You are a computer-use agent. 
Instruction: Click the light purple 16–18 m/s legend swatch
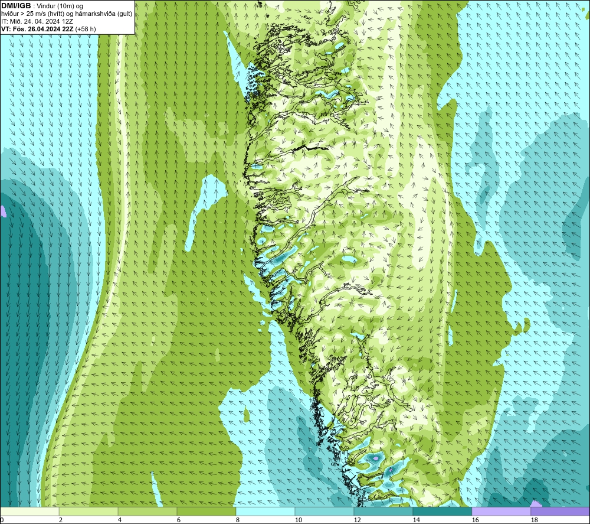501,511
